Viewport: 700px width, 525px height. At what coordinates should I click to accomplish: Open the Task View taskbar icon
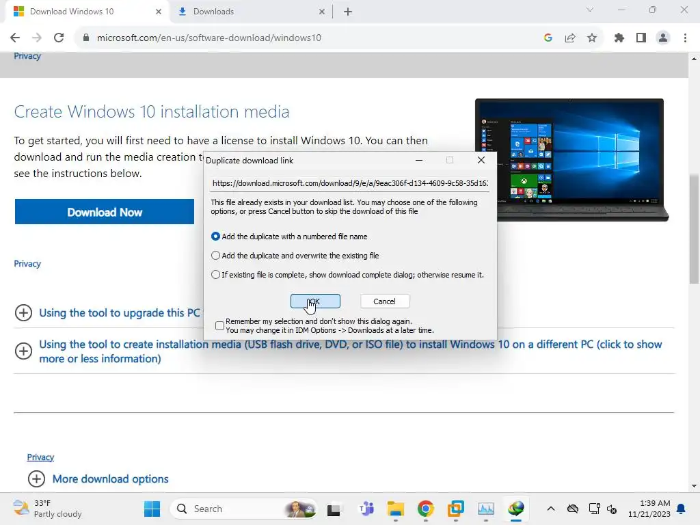pyautogui.click(x=334, y=509)
